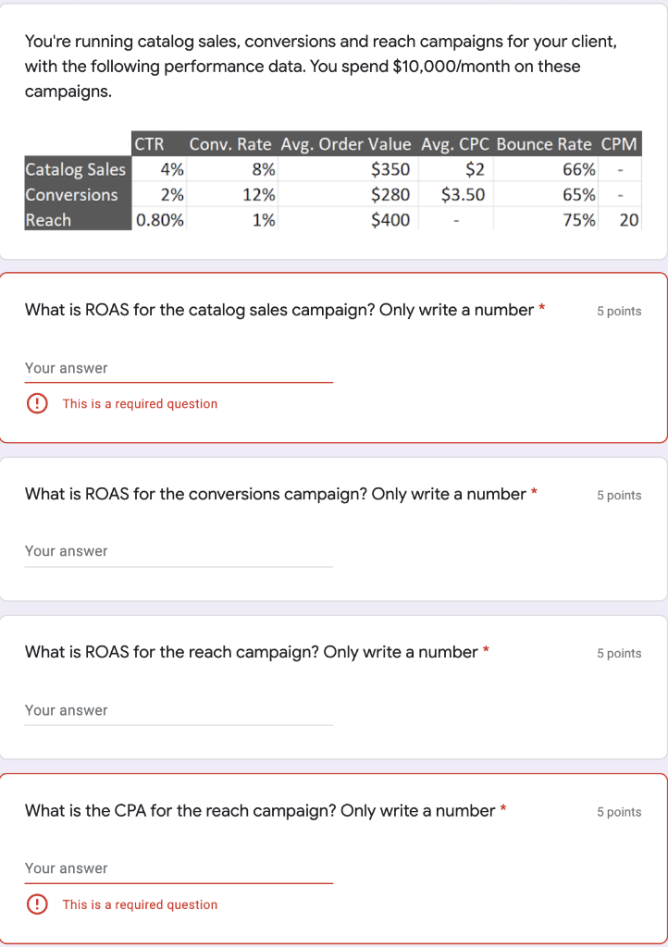Image resolution: width=668 pixels, height=947 pixels.
Task: Select the CTR column header in the table
Action: coord(146,144)
